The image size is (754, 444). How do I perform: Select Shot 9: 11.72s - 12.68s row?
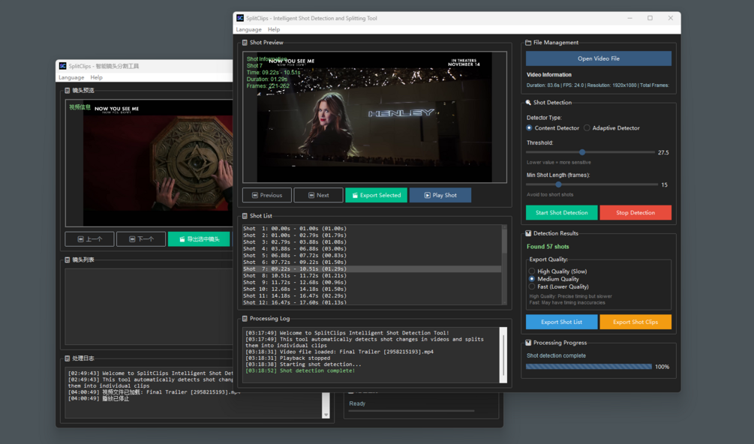(371, 283)
